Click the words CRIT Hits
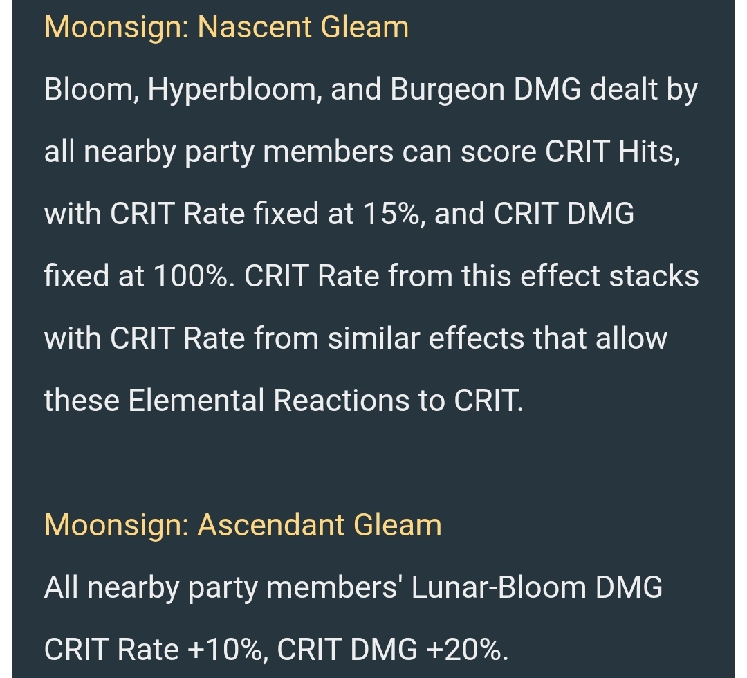 [612, 152]
